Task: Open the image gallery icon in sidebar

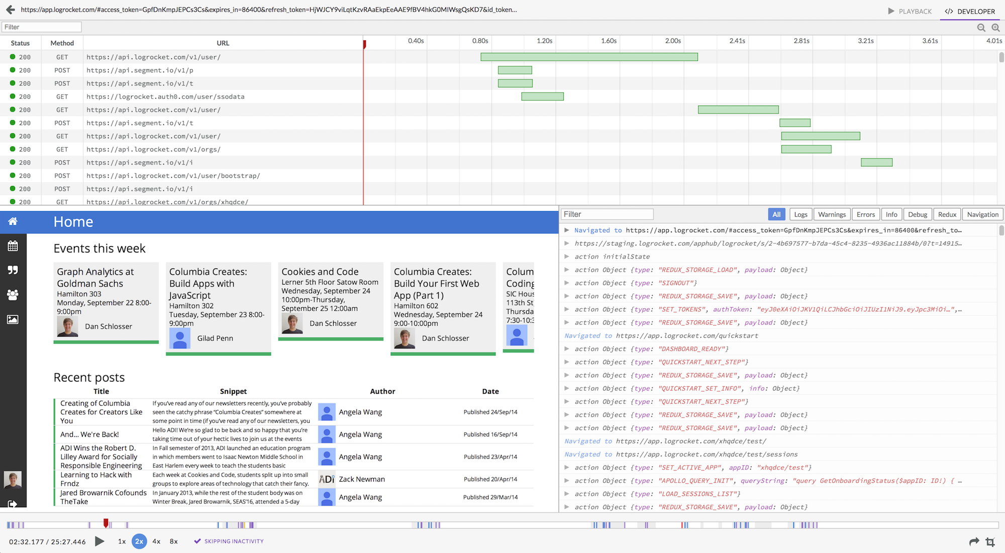Action: [13, 319]
